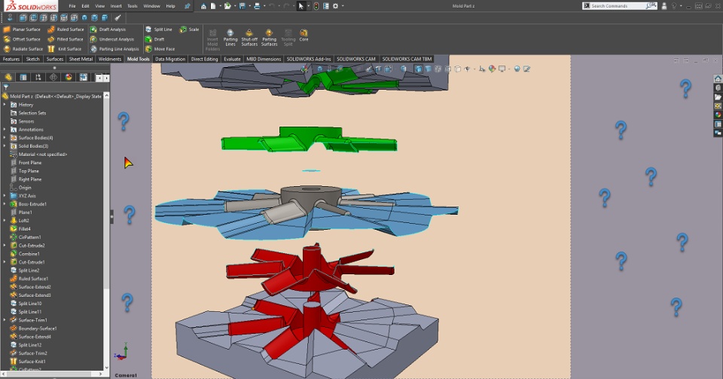Image resolution: width=723 pixels, height=379 pixels.
Task: Switch to the Surfaces tab
Action: click(55, 59)
